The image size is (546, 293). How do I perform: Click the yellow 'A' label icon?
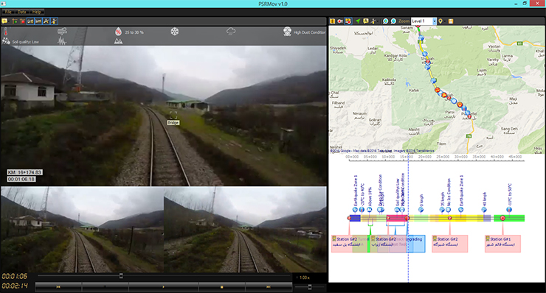366,21
